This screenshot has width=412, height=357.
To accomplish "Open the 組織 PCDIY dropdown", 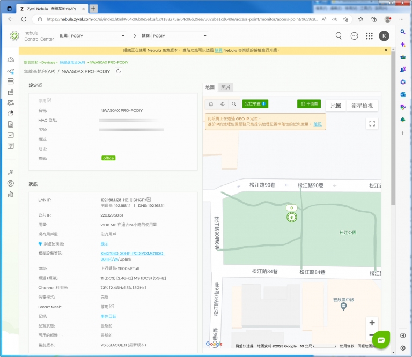I will [x=98, y=36].
